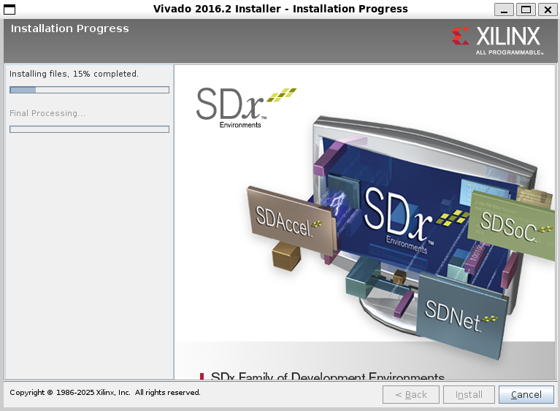Image resolution: width=560 pixels, height=411 pixels.
Task: Click the SDAccel panel graphic
Action: [x=291, y=220]
